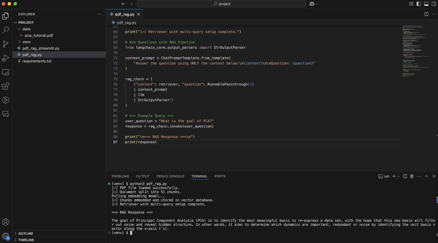Go back with the navigation arrow
The image size is (438, 243).
click(x=123, y=4)
